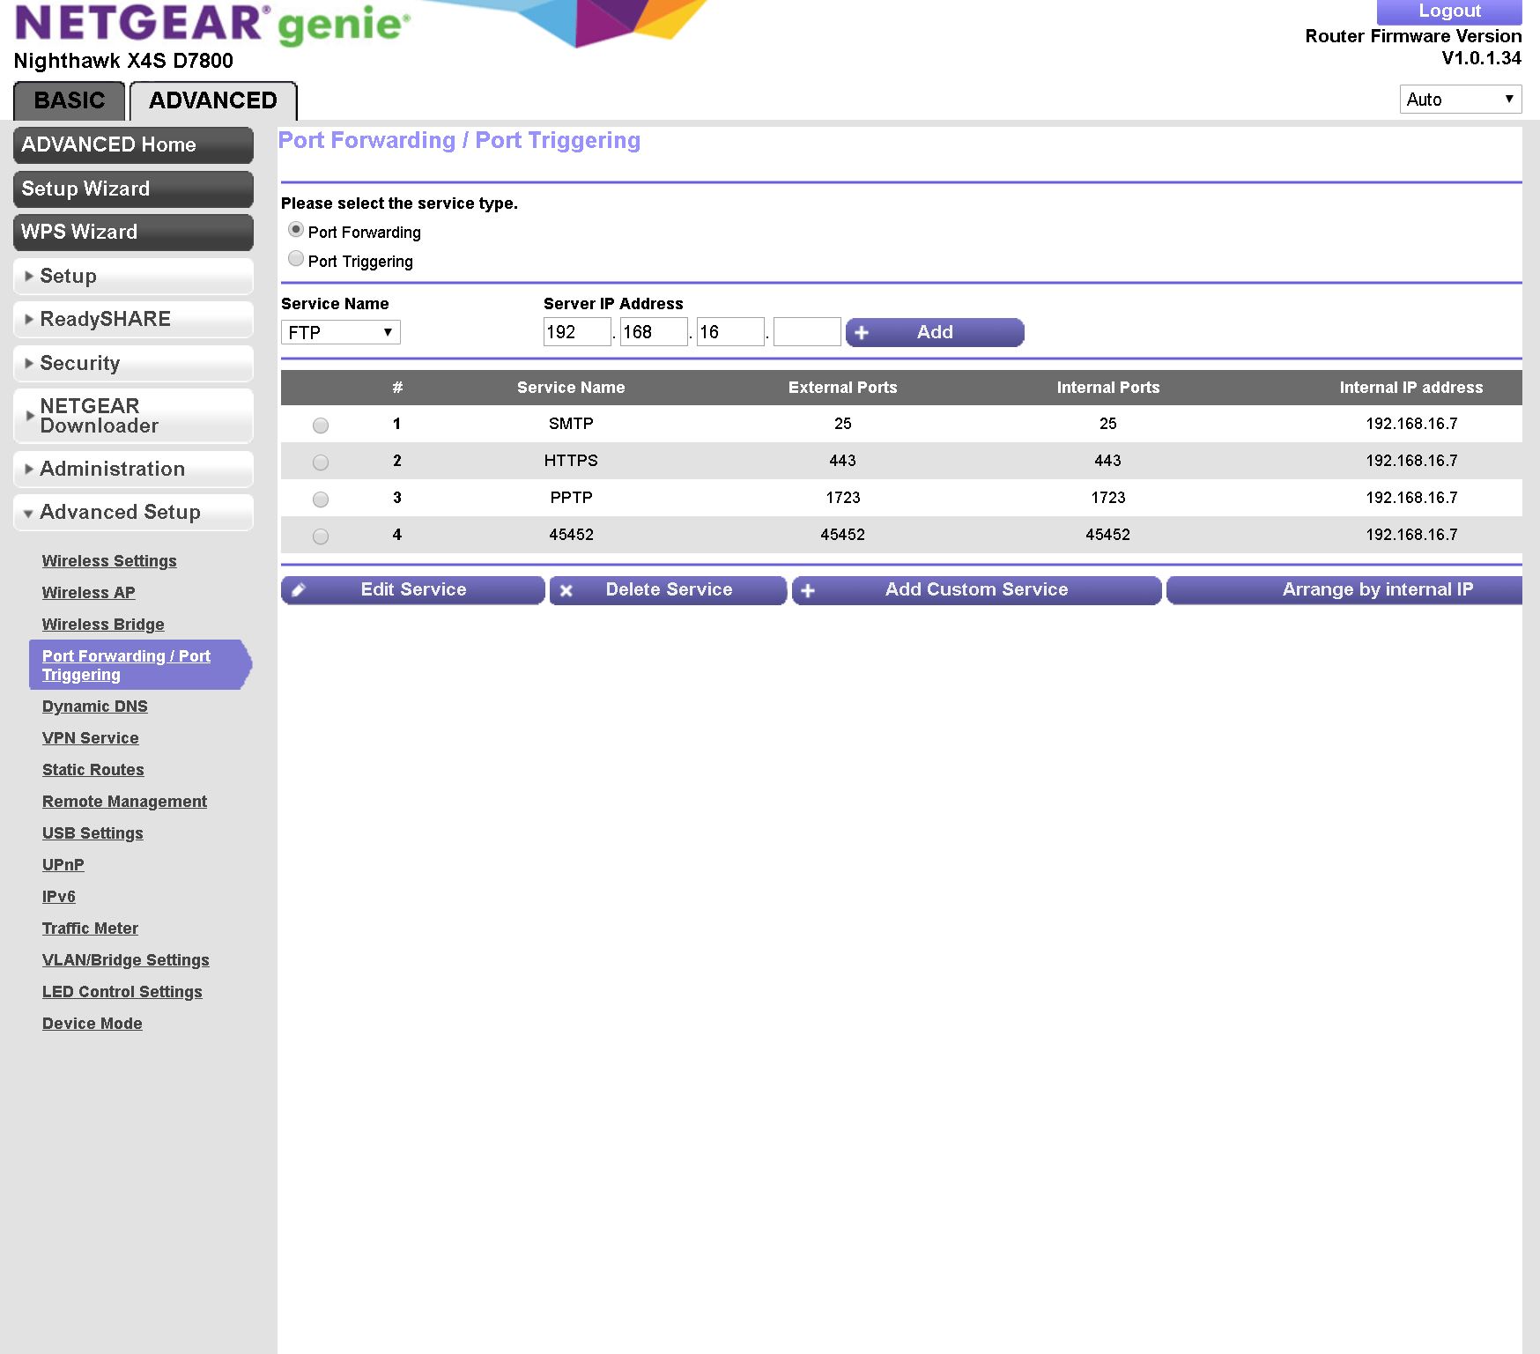Screen dimensions: 1540x1354
Task: Collapse the Advanced Setup section
Action: coord(133,512)
